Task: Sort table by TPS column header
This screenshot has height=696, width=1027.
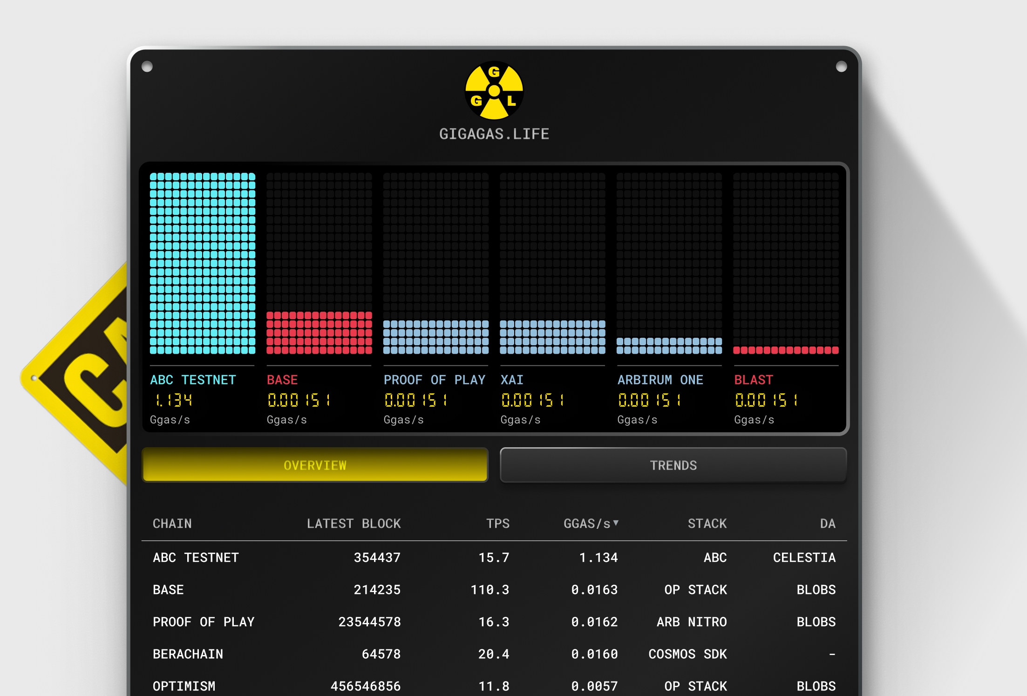Action: tap(498, 524)
